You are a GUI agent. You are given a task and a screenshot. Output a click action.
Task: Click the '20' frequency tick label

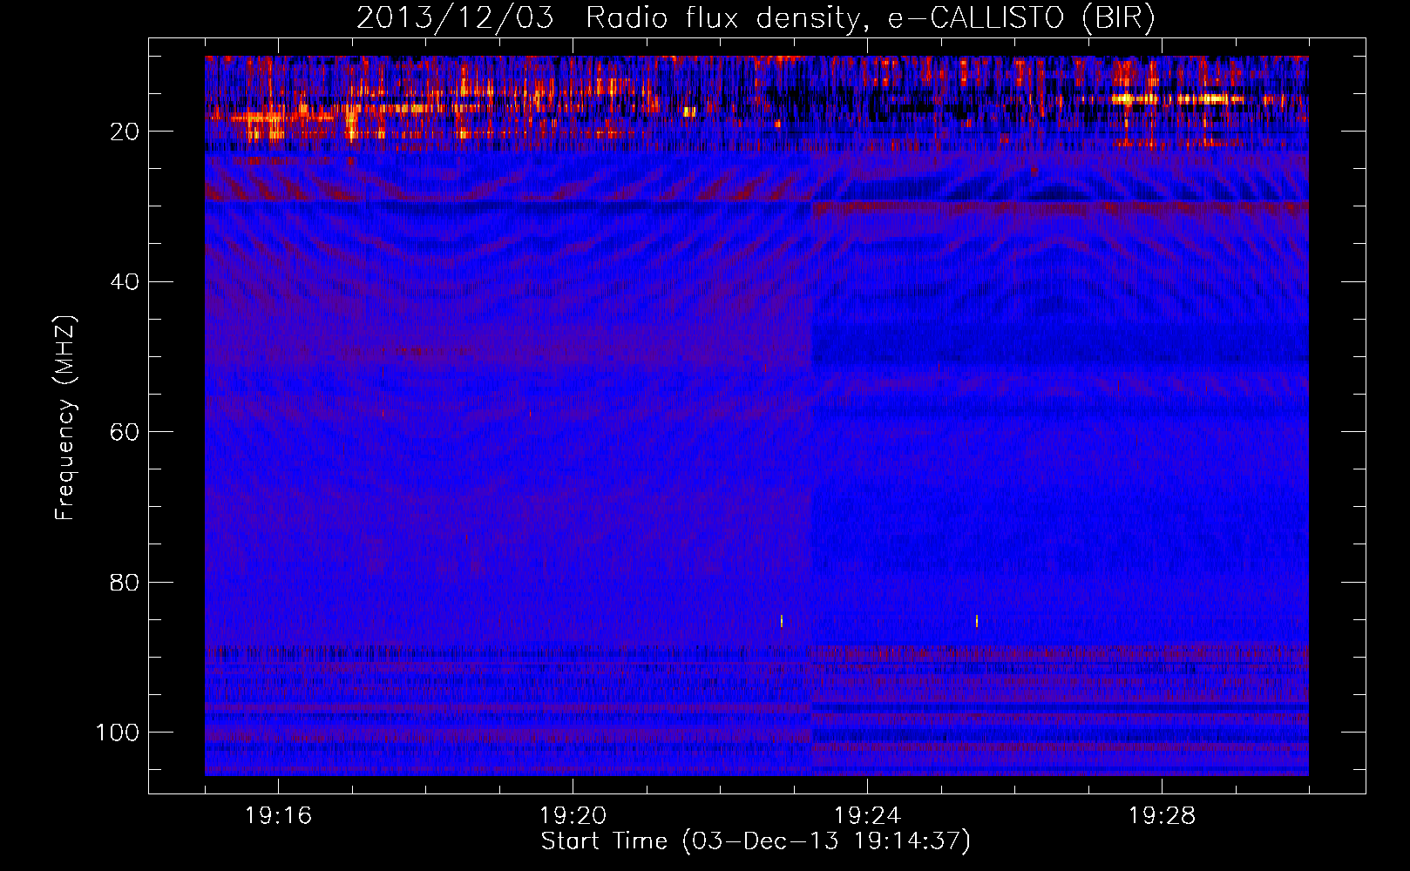(x=125, y=132)
